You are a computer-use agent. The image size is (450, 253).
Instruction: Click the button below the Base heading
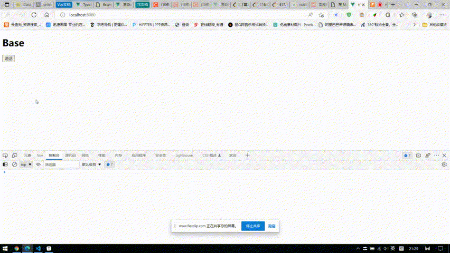coord(8,59)
